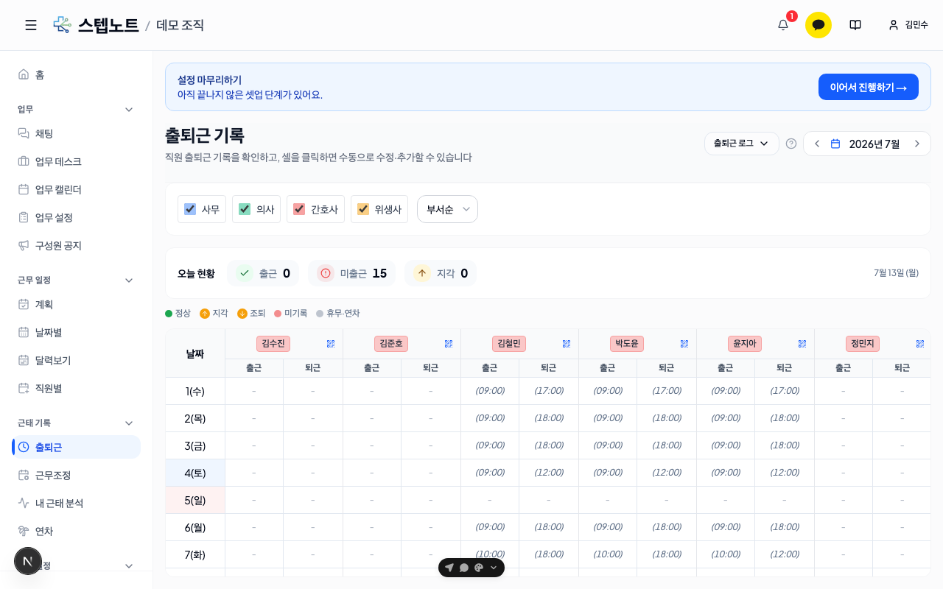Click the 미기록 red legend dot

pos(278,314)
